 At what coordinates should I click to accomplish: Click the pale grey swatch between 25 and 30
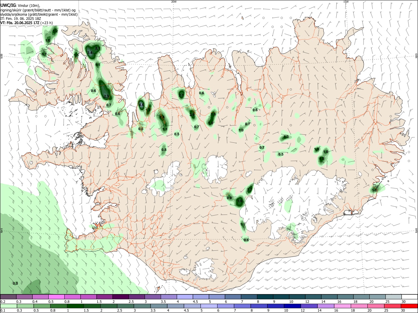coord(393,297)
